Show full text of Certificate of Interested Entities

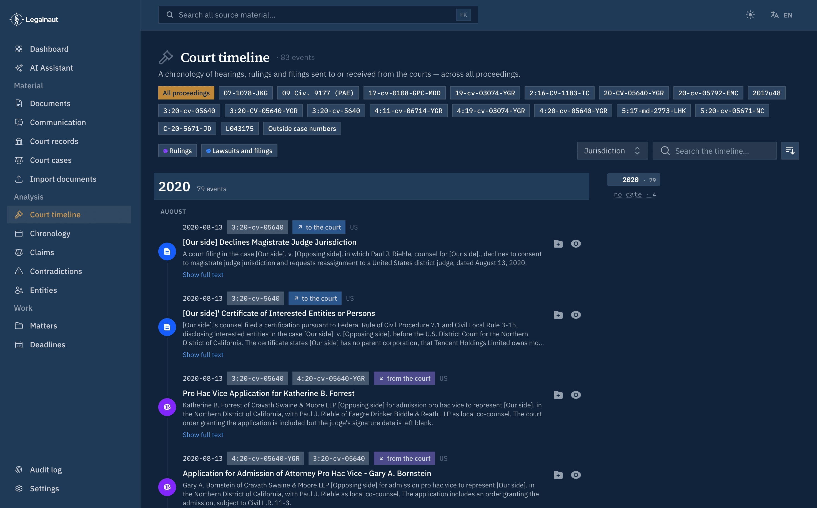click(203, 354)
